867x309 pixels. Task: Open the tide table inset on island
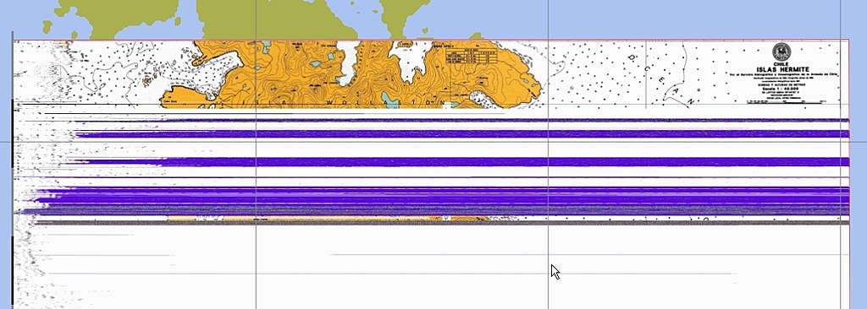click(471, 56)
